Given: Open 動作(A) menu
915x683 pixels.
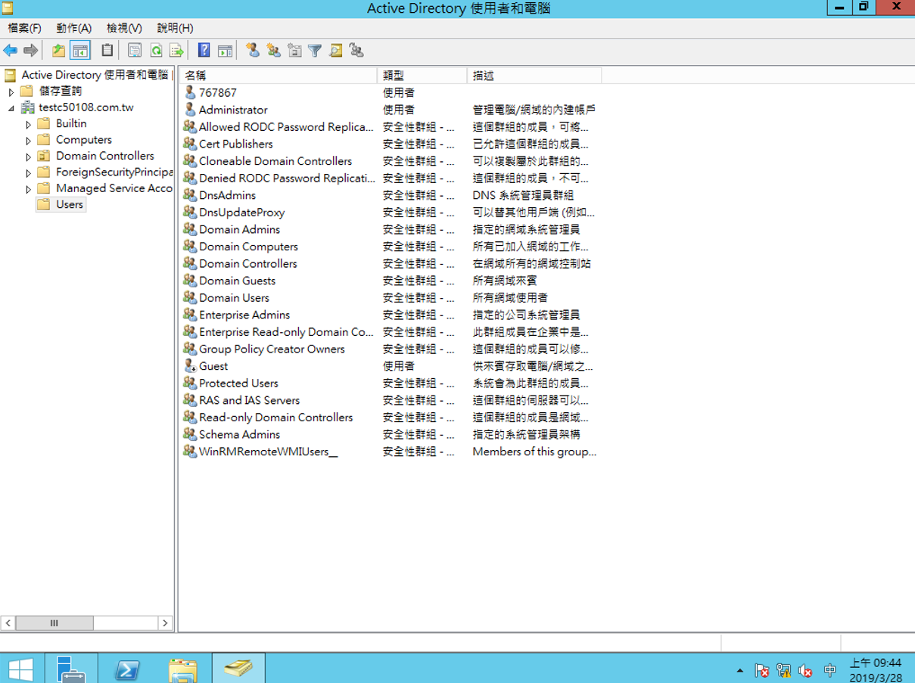Looking at the screenshot, I should point(73,28).
